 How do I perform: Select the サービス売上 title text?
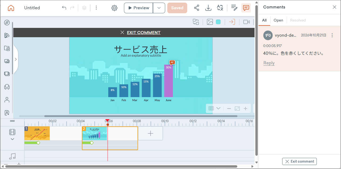[141, 49]
